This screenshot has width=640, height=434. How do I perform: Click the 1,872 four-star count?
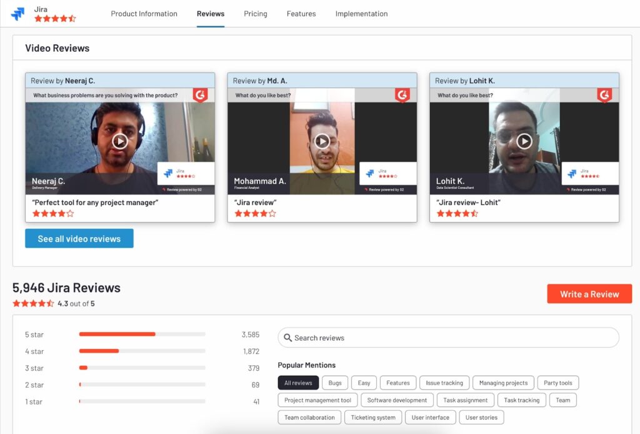(x=251, y=351)
